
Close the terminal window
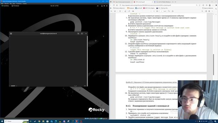[x=86, y=33]
